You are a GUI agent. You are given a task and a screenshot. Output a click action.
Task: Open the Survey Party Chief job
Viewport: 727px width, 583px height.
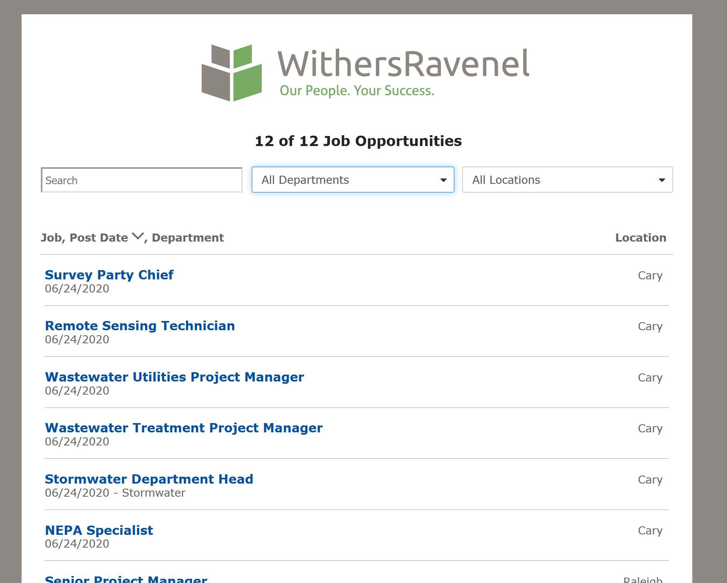pos(109,275)
